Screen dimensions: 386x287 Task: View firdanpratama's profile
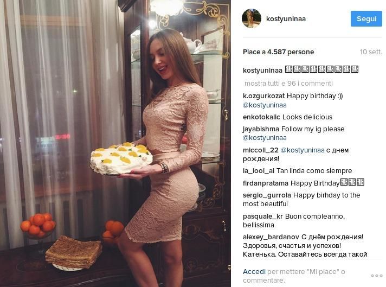pyautogui.click(x=266, y=183)
